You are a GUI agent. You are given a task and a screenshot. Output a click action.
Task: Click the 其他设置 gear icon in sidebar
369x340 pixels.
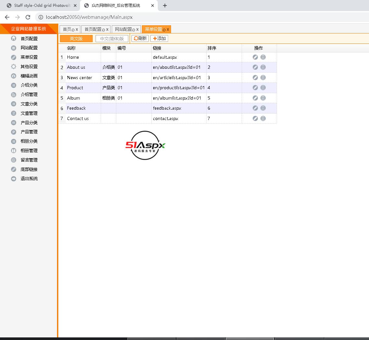coord(14,67)
